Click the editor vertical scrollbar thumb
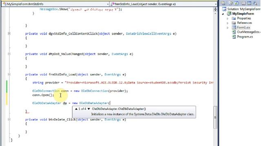The image size is (261, 146). point(215,117)
